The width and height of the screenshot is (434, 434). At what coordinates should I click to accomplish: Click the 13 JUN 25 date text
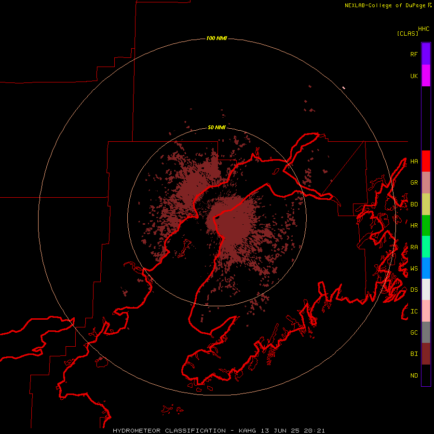(x=280, y=431)
